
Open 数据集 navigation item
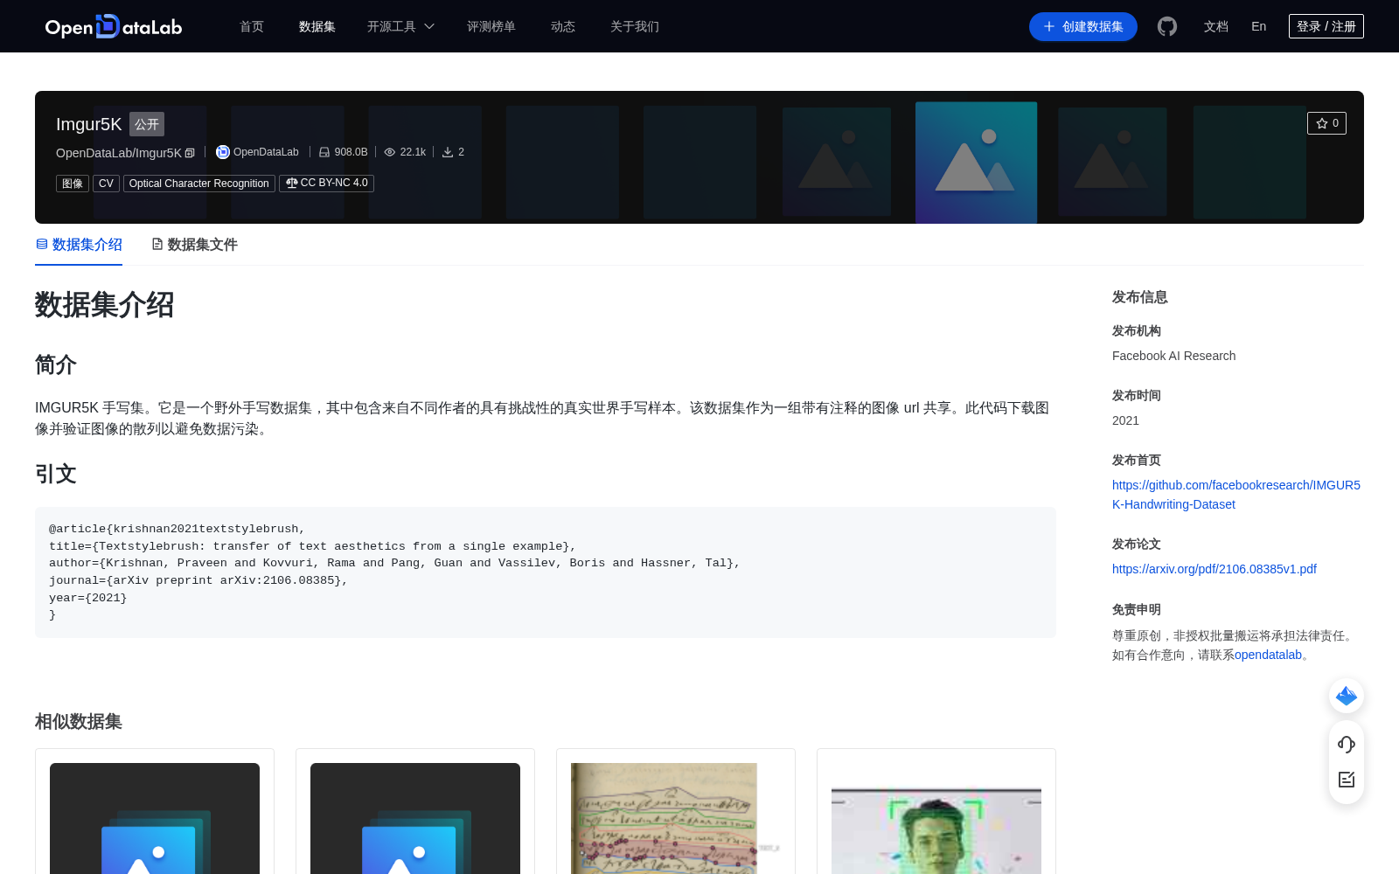317,26
